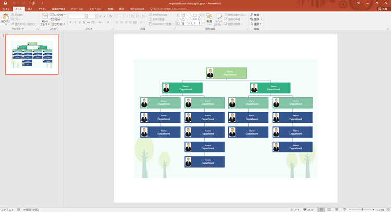Switch to slide sorter view in status bar

coord(329,209)
